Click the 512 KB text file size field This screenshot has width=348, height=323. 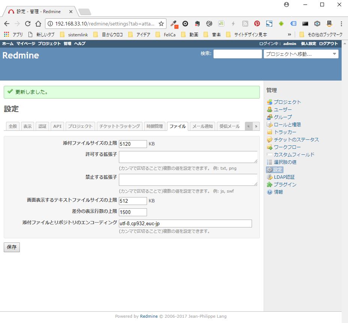click(133, 201)
